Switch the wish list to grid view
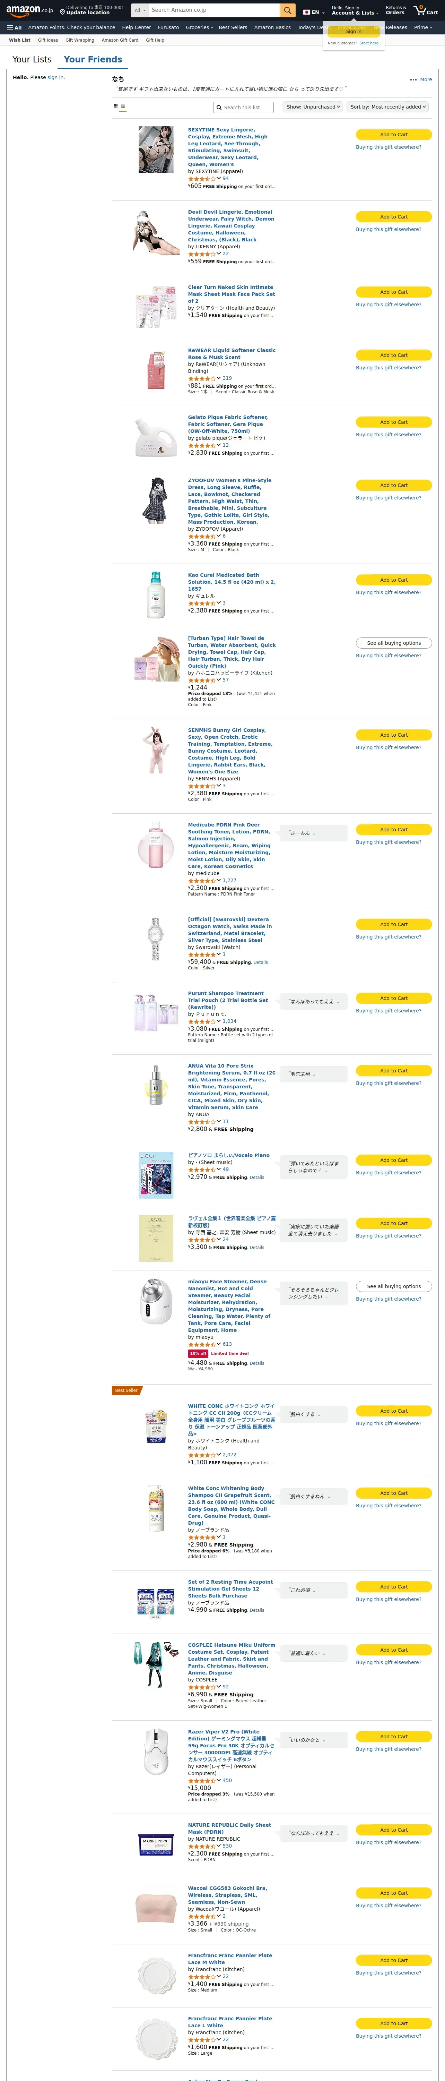The image size is (445, 2081). (x=115, y=106)
